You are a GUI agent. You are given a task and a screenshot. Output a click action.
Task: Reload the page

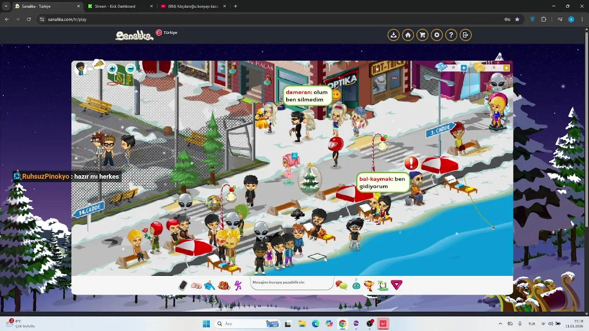(x=29, y=19)
